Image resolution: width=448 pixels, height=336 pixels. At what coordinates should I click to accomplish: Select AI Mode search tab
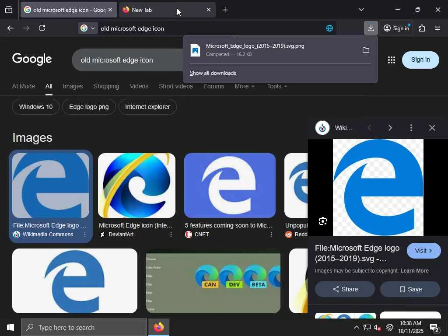[24, 86]
